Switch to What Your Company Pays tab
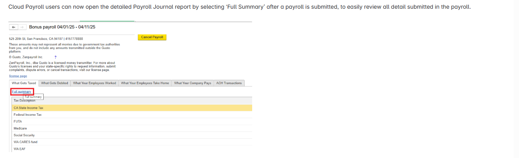This screenshot has height=158, width=519. [x=193, y=83]
